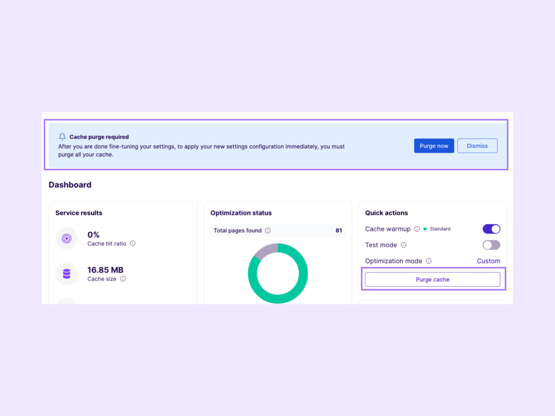Click the Cache size database icon
The image size is (555, 416).
[67, 274]
